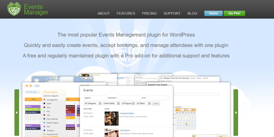The height and width of the screenshot is (137, 274).
Task: Click the RnB purple swatch
Action: point(44,127)
